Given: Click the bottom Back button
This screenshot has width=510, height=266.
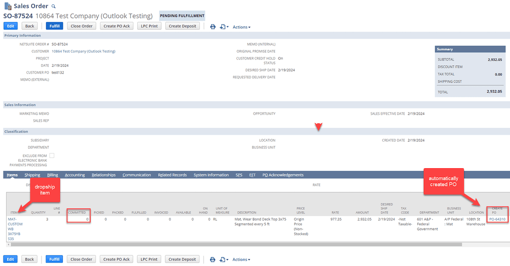Looking at the screenshot, I should coord(29,259).
